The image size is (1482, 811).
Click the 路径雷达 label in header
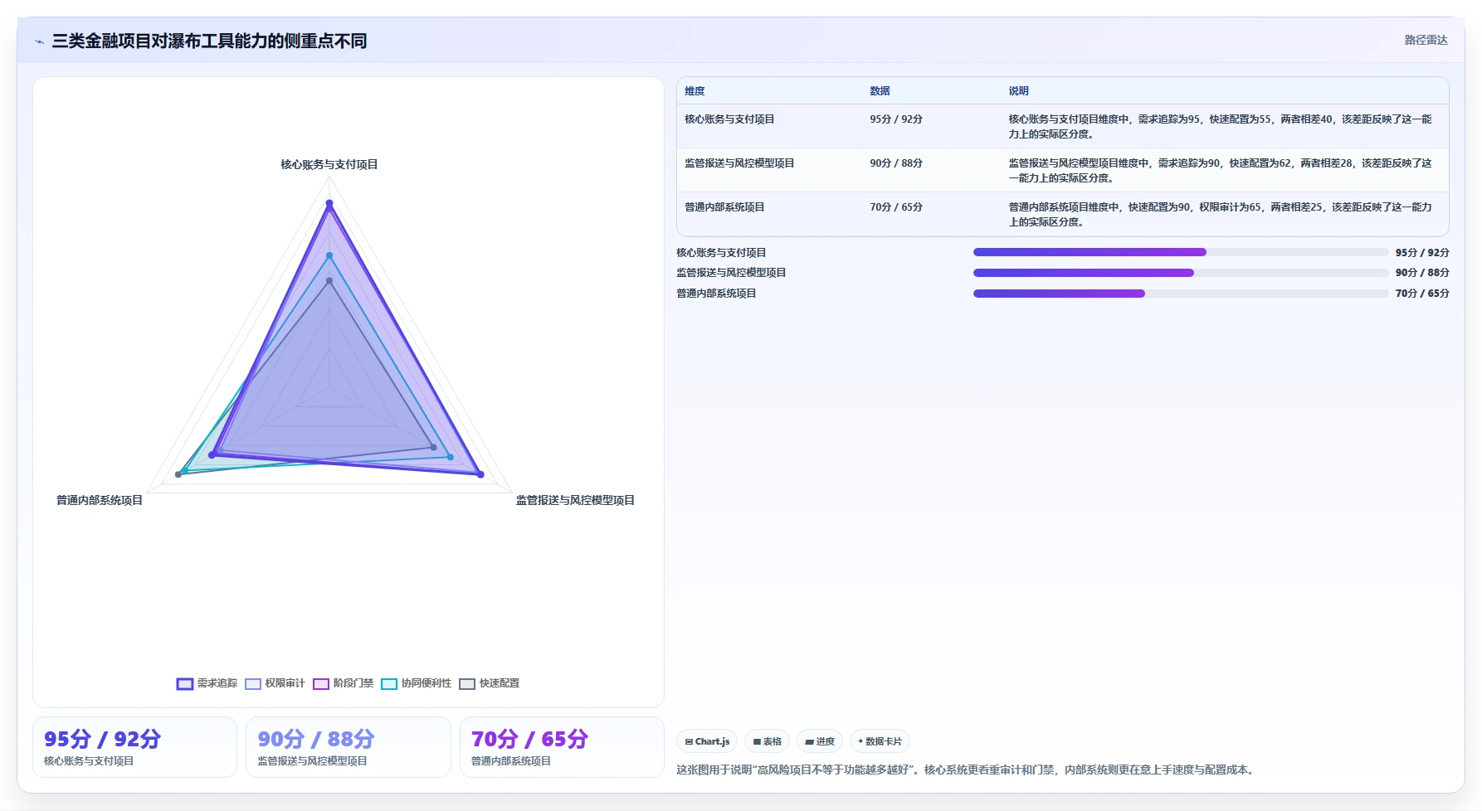click(x=1426, y=40)
